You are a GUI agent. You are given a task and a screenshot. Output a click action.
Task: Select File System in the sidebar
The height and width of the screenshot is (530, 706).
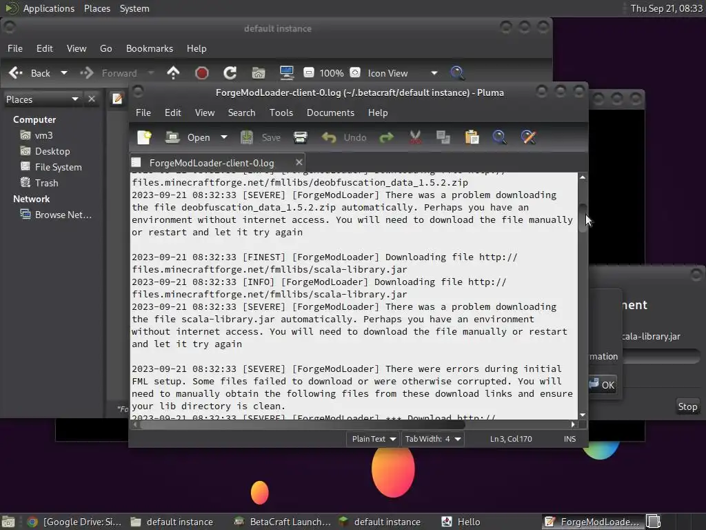51,167
